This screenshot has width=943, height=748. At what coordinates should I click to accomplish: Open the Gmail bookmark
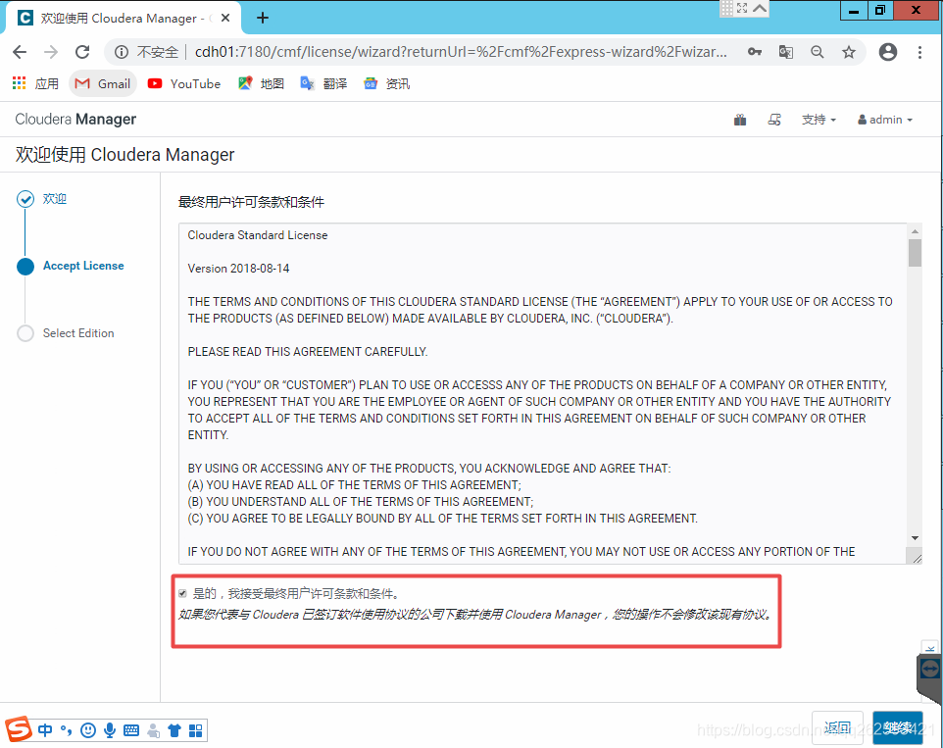(103, 83)
